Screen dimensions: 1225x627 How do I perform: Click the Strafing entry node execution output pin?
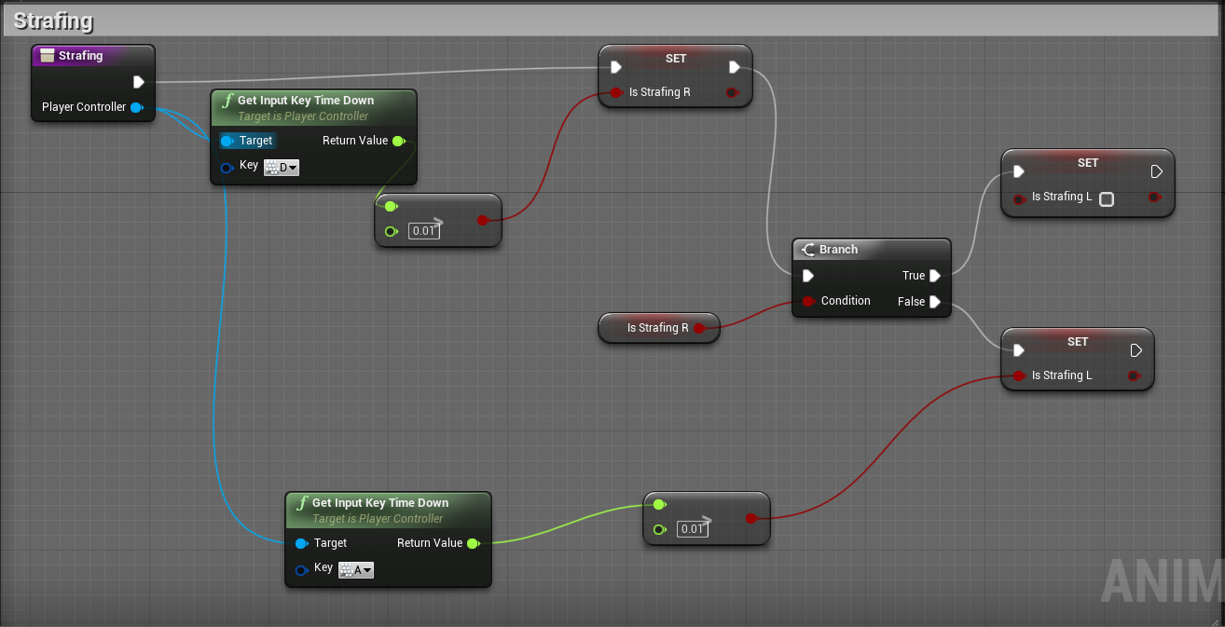click(138, 82)
